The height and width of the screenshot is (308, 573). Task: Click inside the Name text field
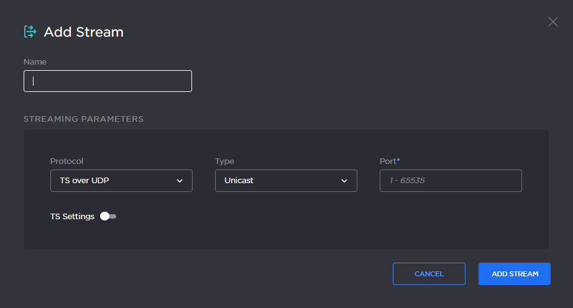coord(108,81)
